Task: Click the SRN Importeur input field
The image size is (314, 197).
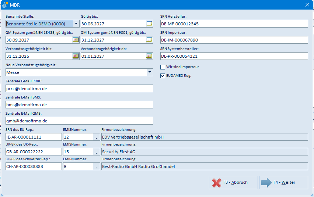Action: (234, 40)
